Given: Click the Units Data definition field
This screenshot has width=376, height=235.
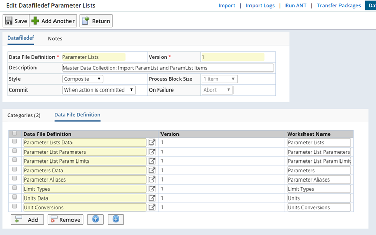Looking at the screenshot, I should pos(85,198).
